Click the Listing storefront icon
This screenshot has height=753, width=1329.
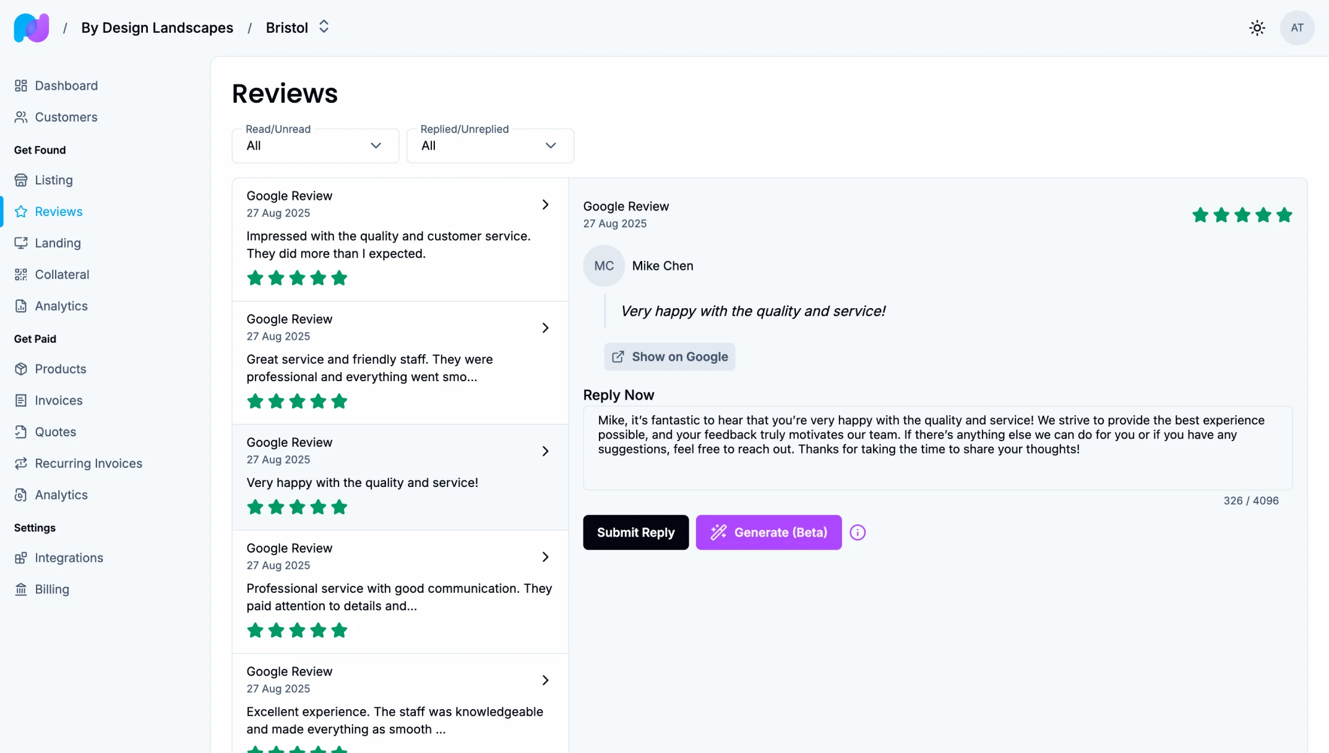[x=21, y=180]
